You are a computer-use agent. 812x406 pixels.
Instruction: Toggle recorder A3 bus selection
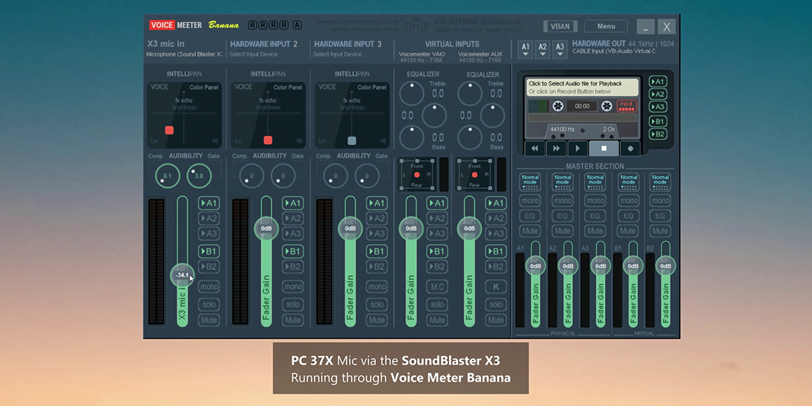coord(658,107)
